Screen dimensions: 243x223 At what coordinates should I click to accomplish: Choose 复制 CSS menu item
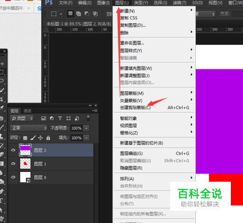tap(154, 18)
